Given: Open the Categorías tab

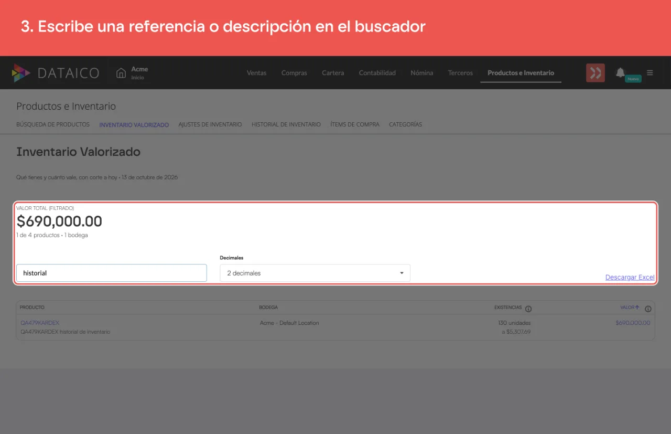Looking at the screenshot, I should (x=405, y=124).
